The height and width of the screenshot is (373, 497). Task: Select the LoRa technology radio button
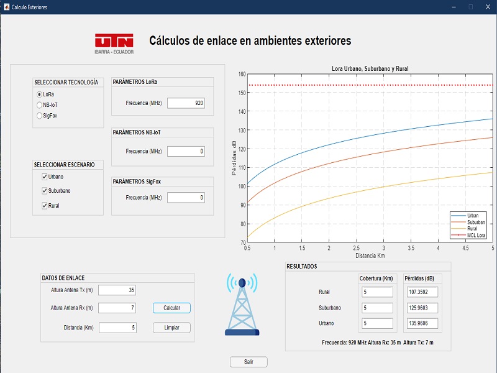click(39, 94)
